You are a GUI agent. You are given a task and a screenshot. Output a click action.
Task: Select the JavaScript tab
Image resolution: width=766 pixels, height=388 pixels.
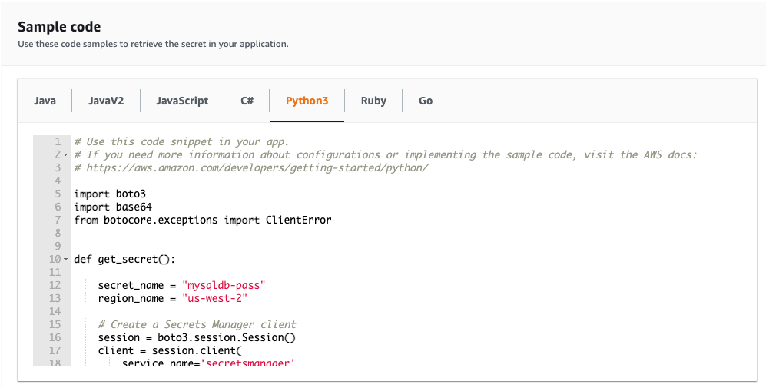[182, 101]
